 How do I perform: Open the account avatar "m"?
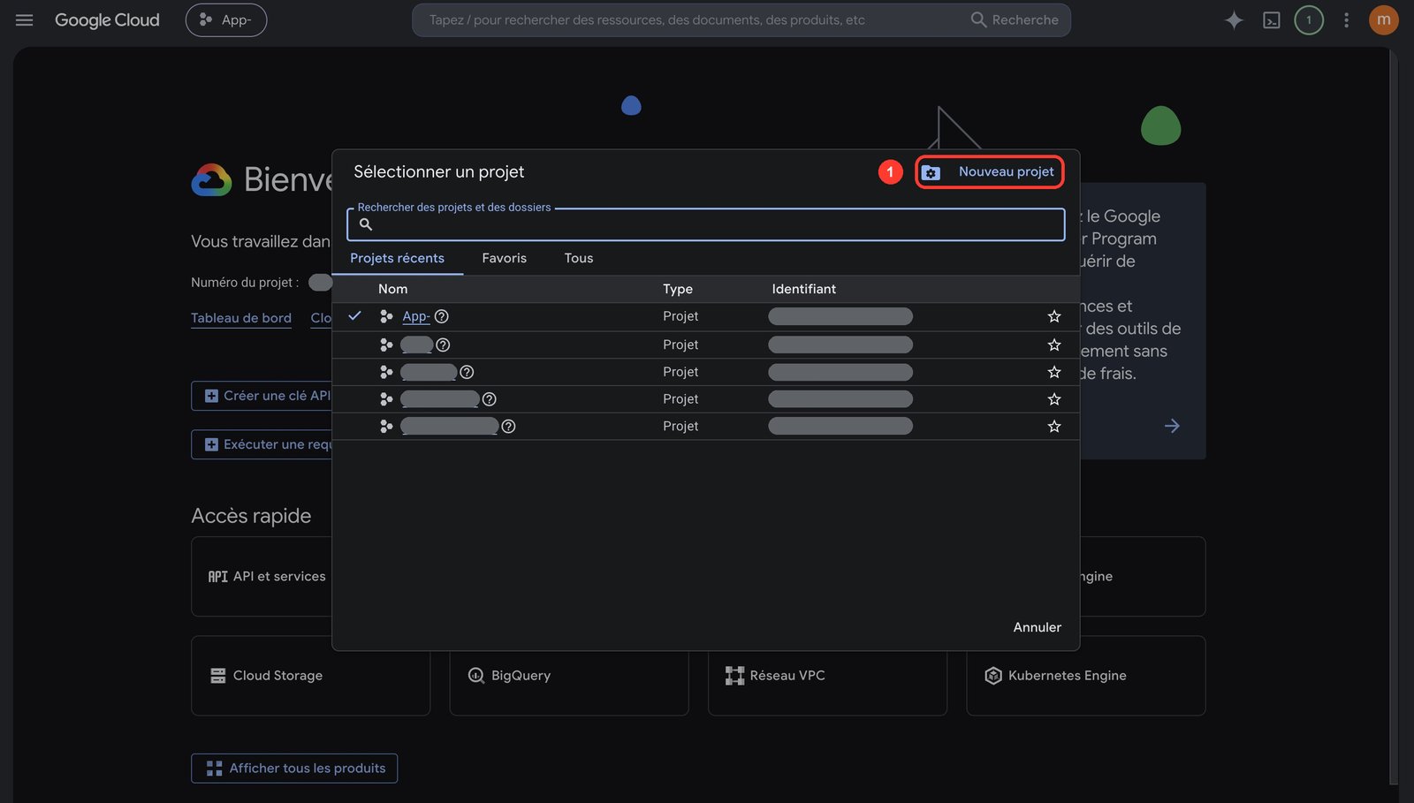point(1383,19)
